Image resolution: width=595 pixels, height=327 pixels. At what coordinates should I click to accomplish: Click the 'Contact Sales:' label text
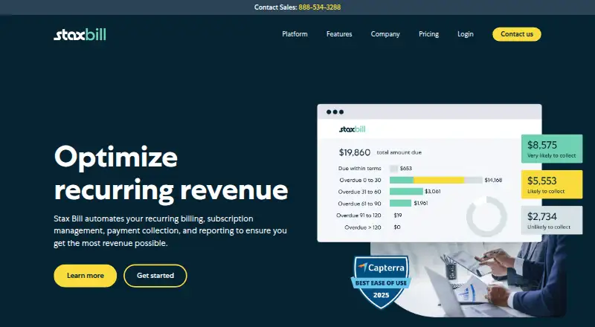click(275, 7)
